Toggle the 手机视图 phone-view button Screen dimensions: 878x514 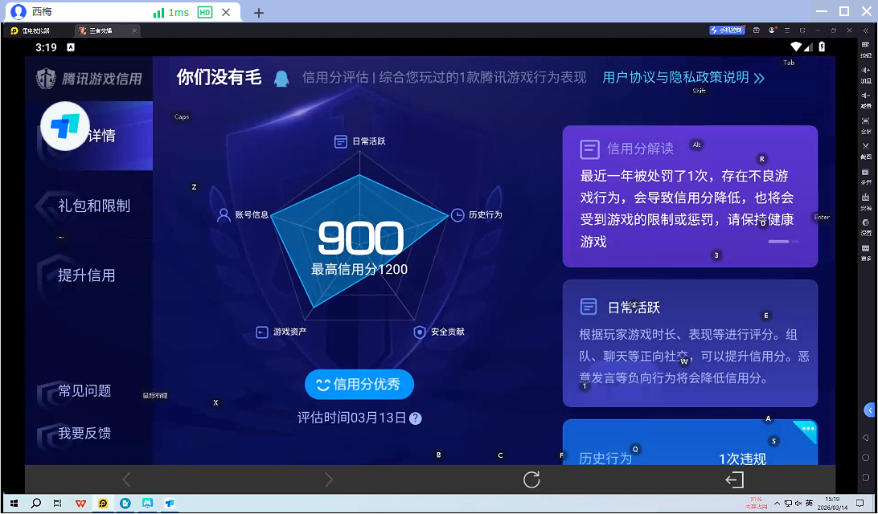726,30
